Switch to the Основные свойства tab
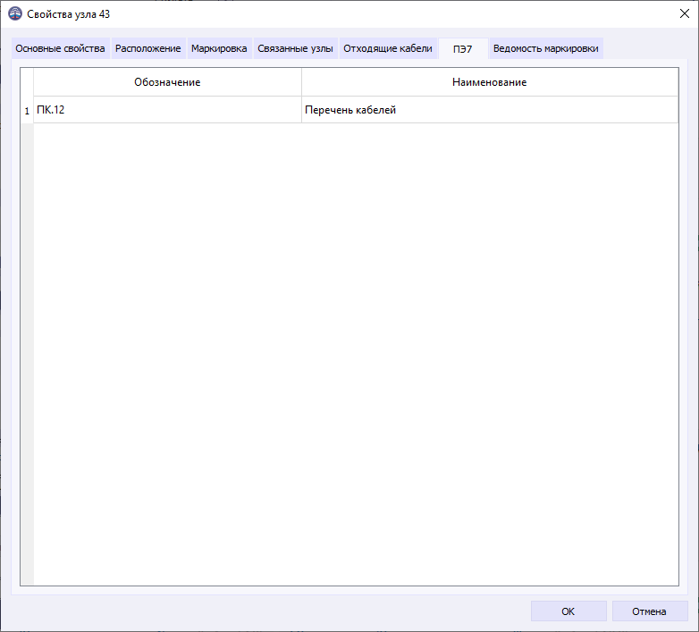Viewport: 699px width, 632px height. pyautogui.click(x=60, y=48)
